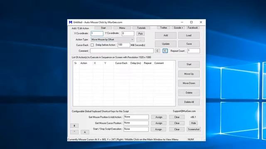266x149 pixels.
Task: Click the Comment text field
Action: (122, 51)
